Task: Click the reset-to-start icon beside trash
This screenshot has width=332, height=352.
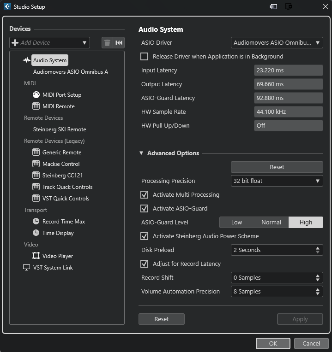Action: tap(119, 43)
